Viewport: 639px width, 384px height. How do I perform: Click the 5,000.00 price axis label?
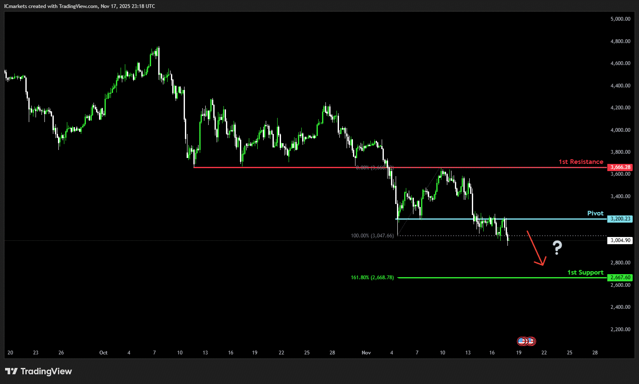[620, 19]
